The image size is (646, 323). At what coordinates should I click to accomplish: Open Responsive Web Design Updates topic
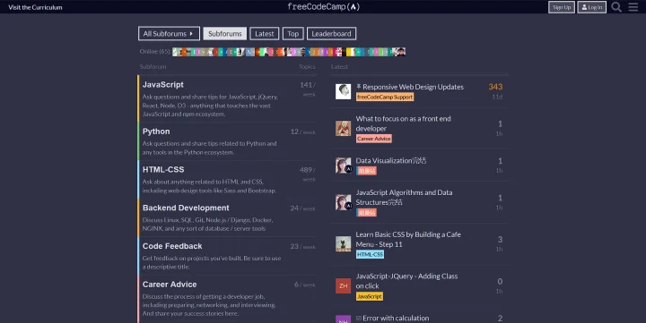click(413, 87)
